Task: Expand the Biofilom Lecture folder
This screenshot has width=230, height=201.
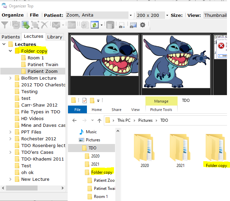Action: [10, 78]
